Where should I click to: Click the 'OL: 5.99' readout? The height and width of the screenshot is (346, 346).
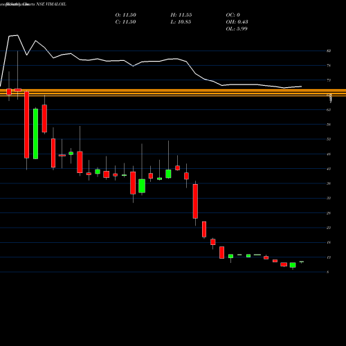[237, 29]
